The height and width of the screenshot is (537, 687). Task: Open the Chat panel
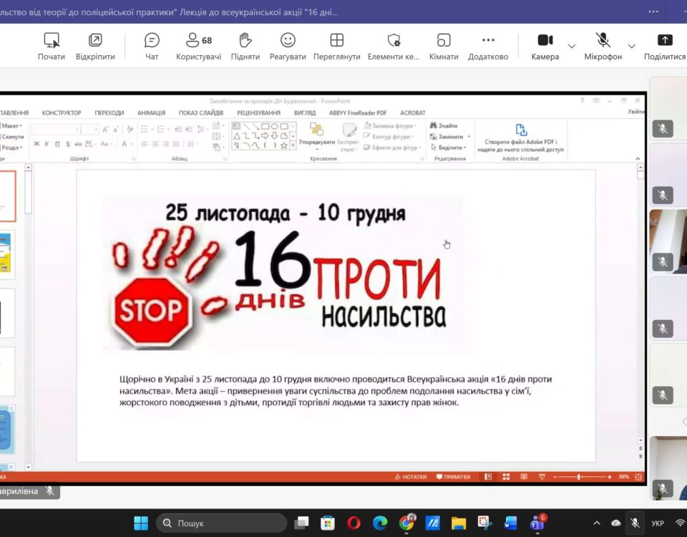tap(152, 46)
